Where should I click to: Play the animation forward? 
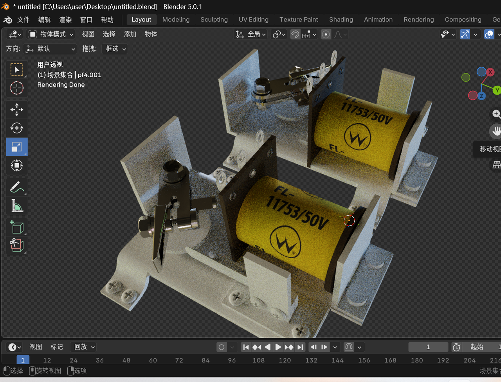278,347
